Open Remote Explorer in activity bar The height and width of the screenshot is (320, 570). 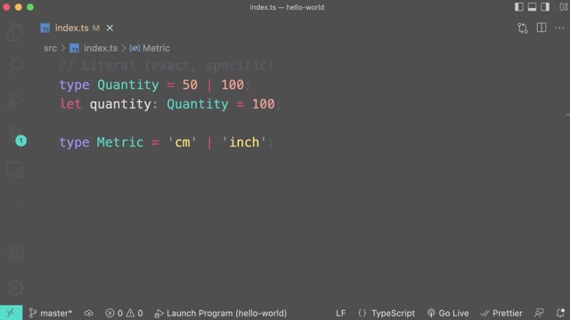point(15,170)
